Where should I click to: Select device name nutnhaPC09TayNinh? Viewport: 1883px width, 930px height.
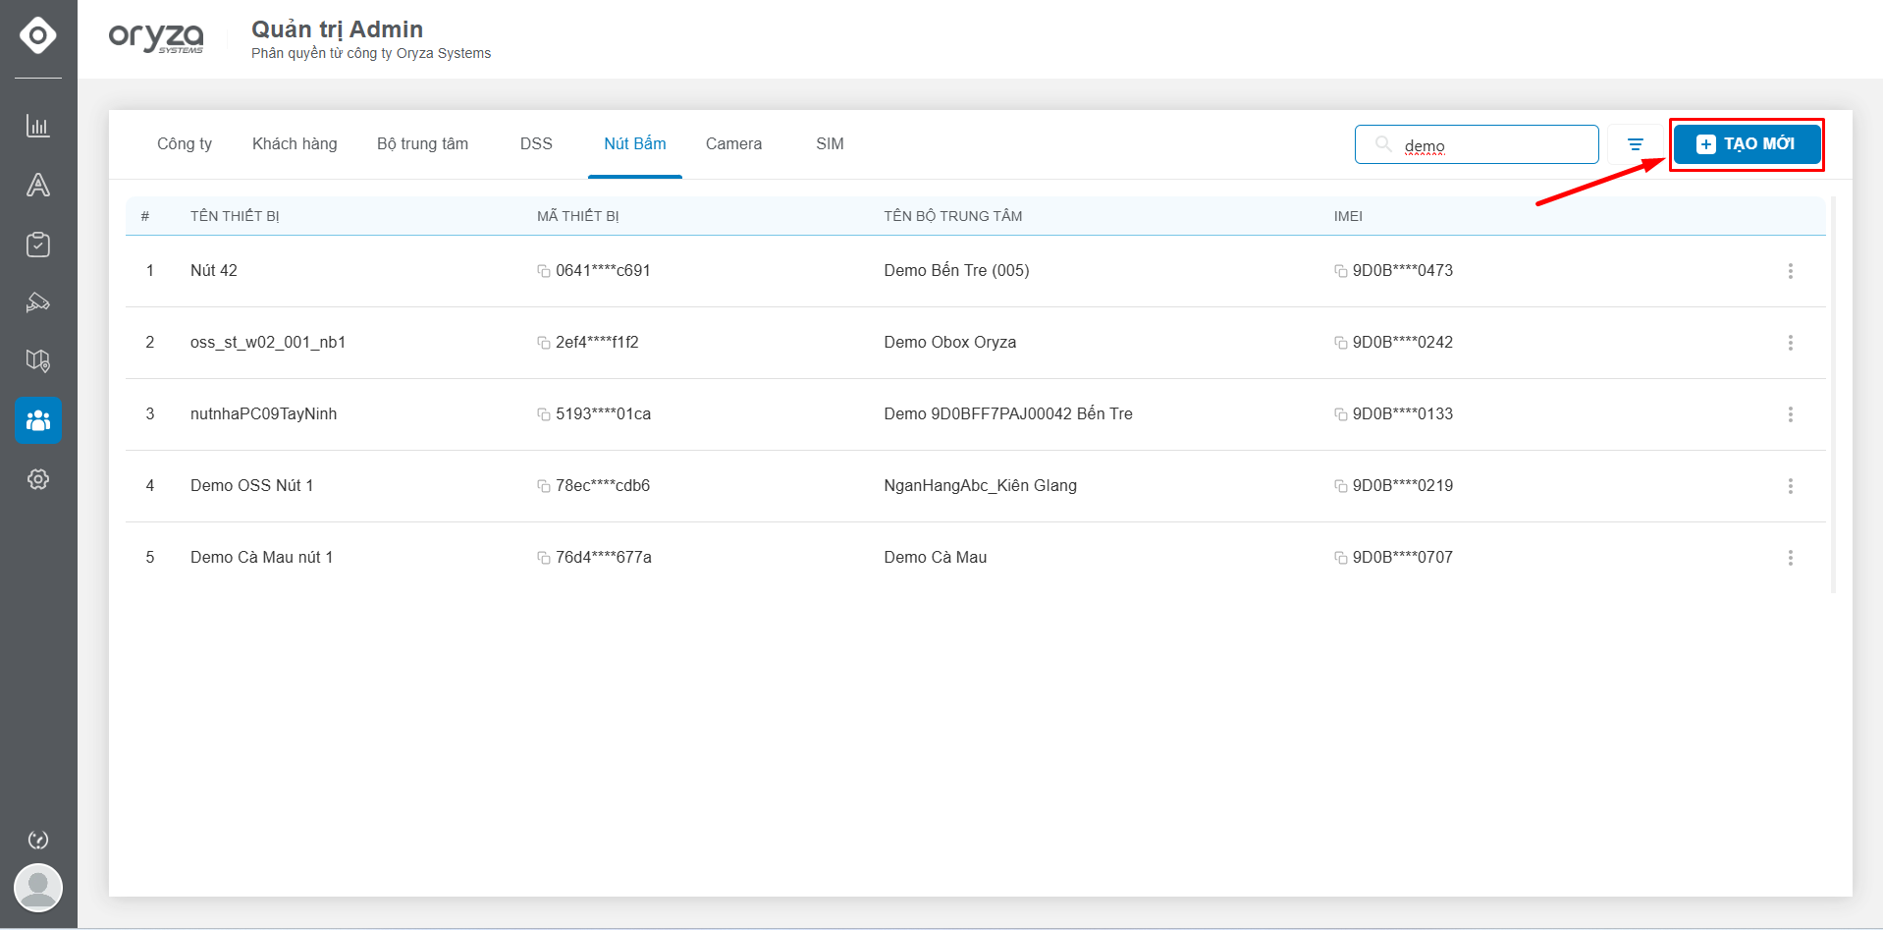[263, 414]
